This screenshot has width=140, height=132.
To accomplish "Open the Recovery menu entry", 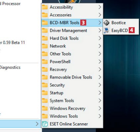I will click(x=72, y=69).
